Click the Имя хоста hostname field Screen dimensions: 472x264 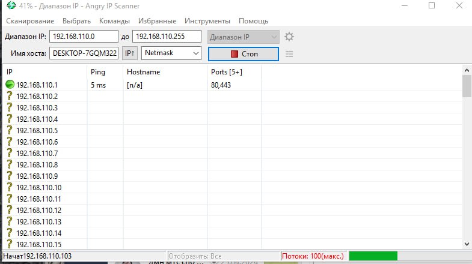84,53
